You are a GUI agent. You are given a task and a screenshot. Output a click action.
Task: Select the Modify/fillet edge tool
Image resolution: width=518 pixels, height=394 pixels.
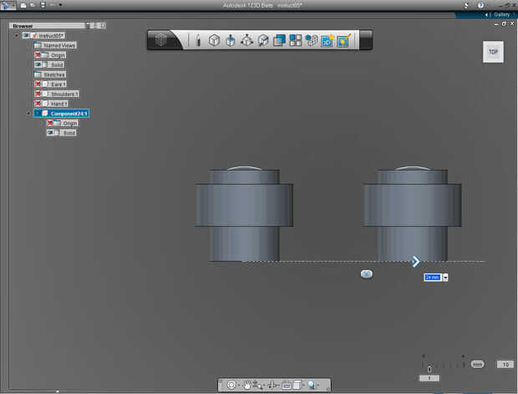(x=263, y=40)
